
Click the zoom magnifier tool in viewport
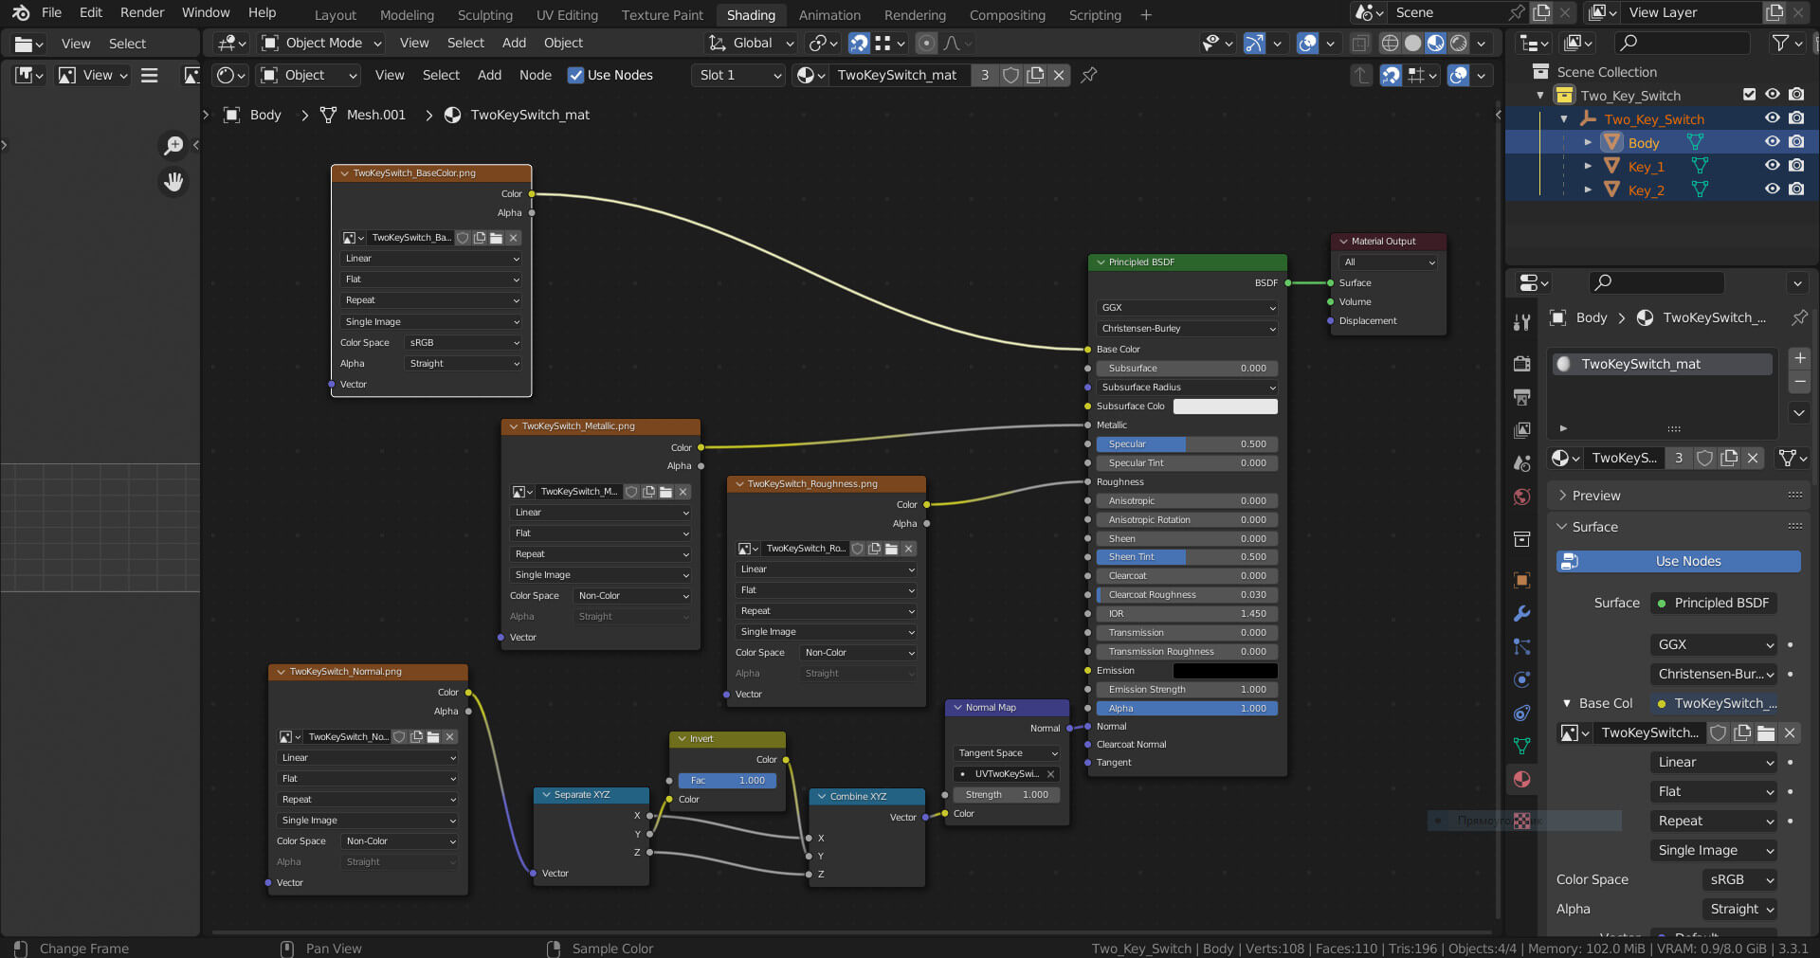tap(173, 145)
